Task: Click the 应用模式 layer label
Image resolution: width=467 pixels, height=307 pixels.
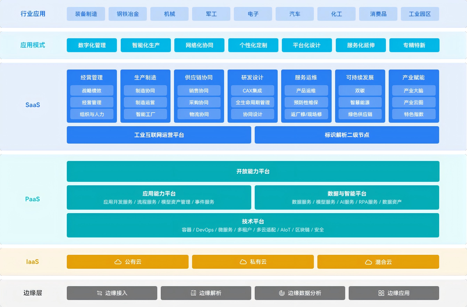Action: tap(33, 45)
